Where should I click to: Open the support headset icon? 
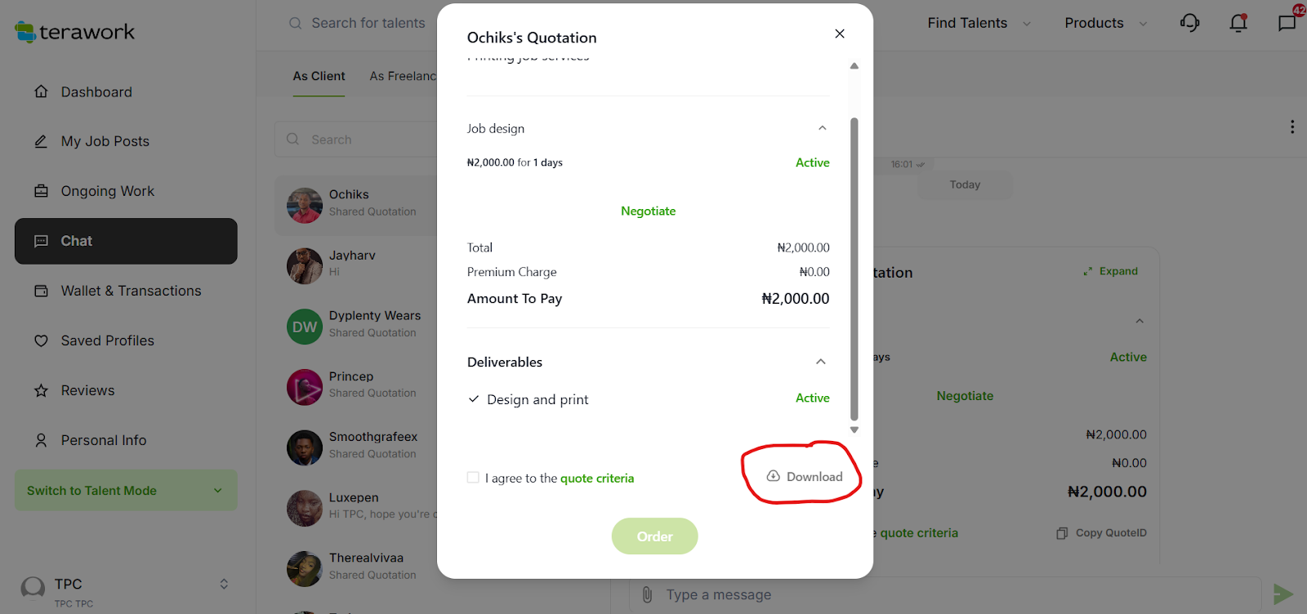pyautogui.click(x=1189, y=23)
